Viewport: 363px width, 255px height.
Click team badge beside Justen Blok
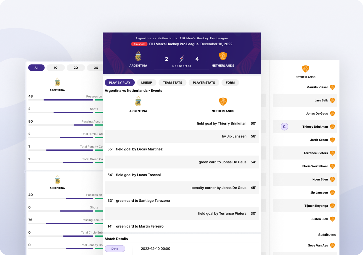coord(332,219)
